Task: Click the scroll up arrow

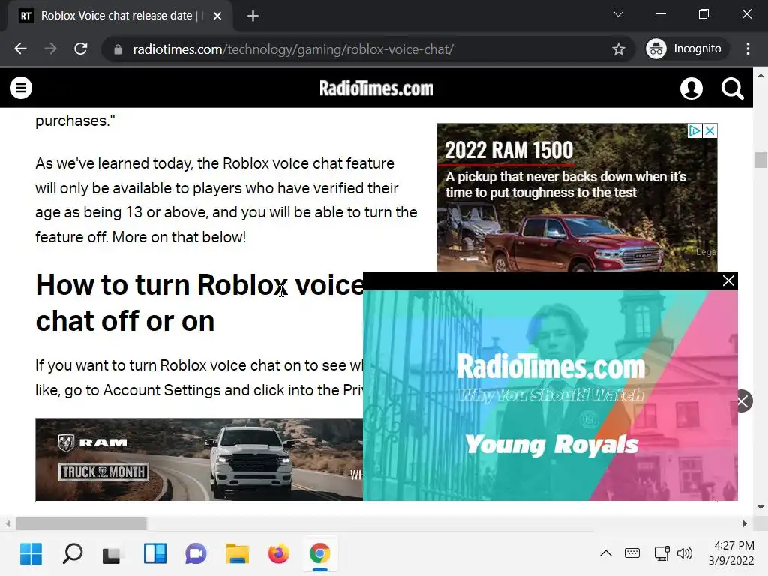Action: [x=760, y=76]
